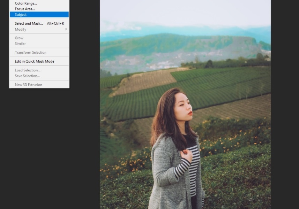Click the Similar menu entry
299x209 pixels.
[x=20, y=43]
